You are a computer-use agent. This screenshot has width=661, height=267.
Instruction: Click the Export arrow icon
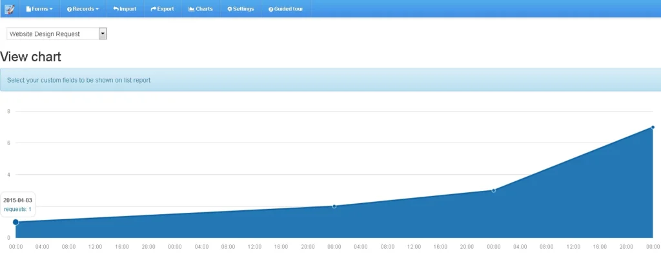pyautogui.click(x=153, y=9)
